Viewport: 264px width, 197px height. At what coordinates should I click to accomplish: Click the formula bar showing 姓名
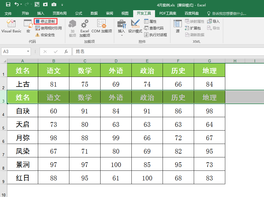[x=168, y=52]
